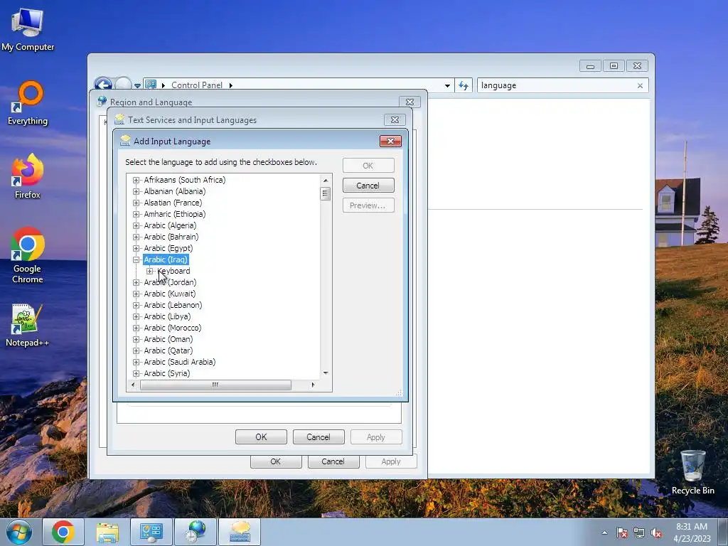Open the clock showing 8:31 AM
The width and height of the screenshot is (728, 546).
click(x=692, y=532)
